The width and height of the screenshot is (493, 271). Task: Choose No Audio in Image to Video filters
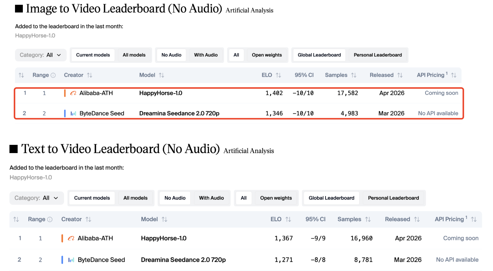click(172, 55)
